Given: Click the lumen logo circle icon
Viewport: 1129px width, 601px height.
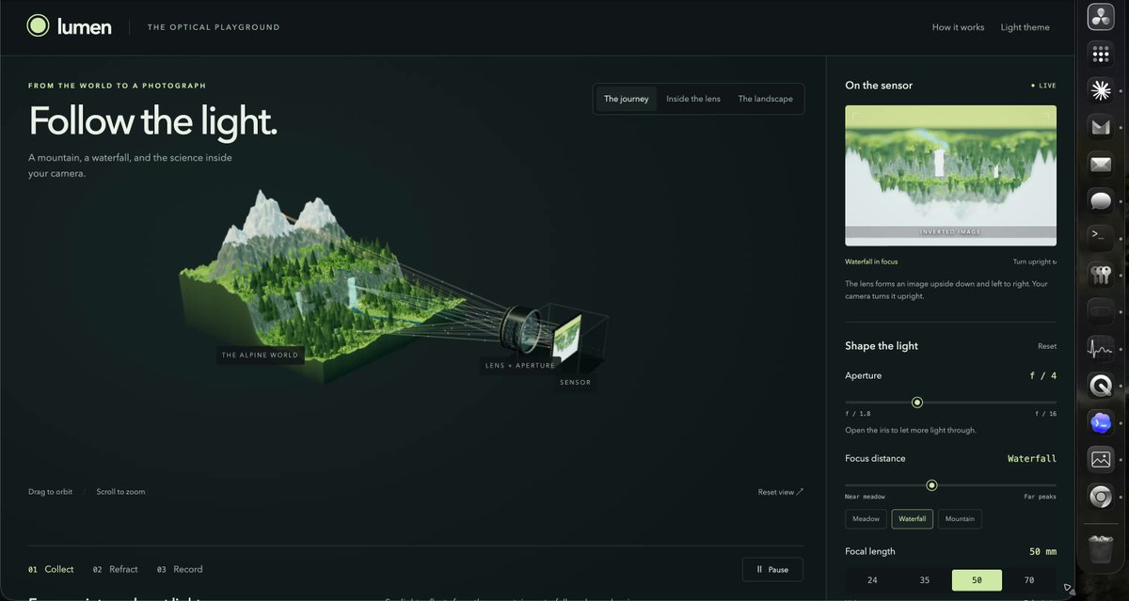Looking at the screenshot, I should (38, 26).
